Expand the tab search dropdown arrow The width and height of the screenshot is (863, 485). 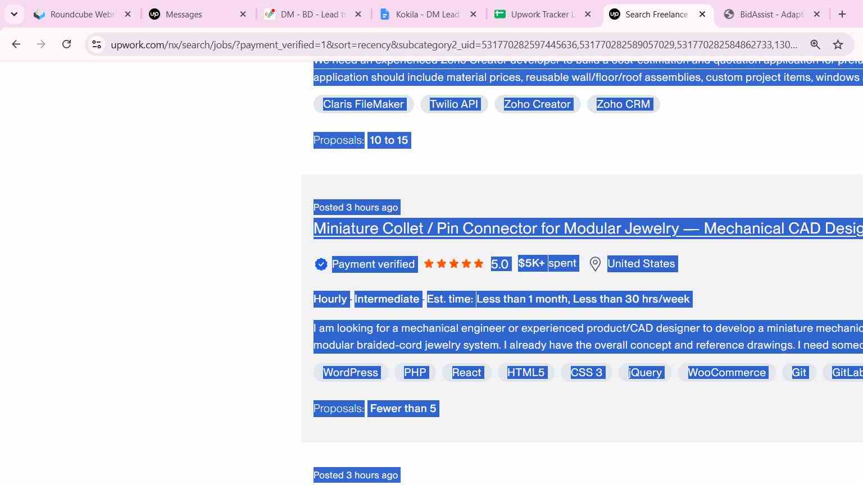pyautogui.click(x=14, y=14)
